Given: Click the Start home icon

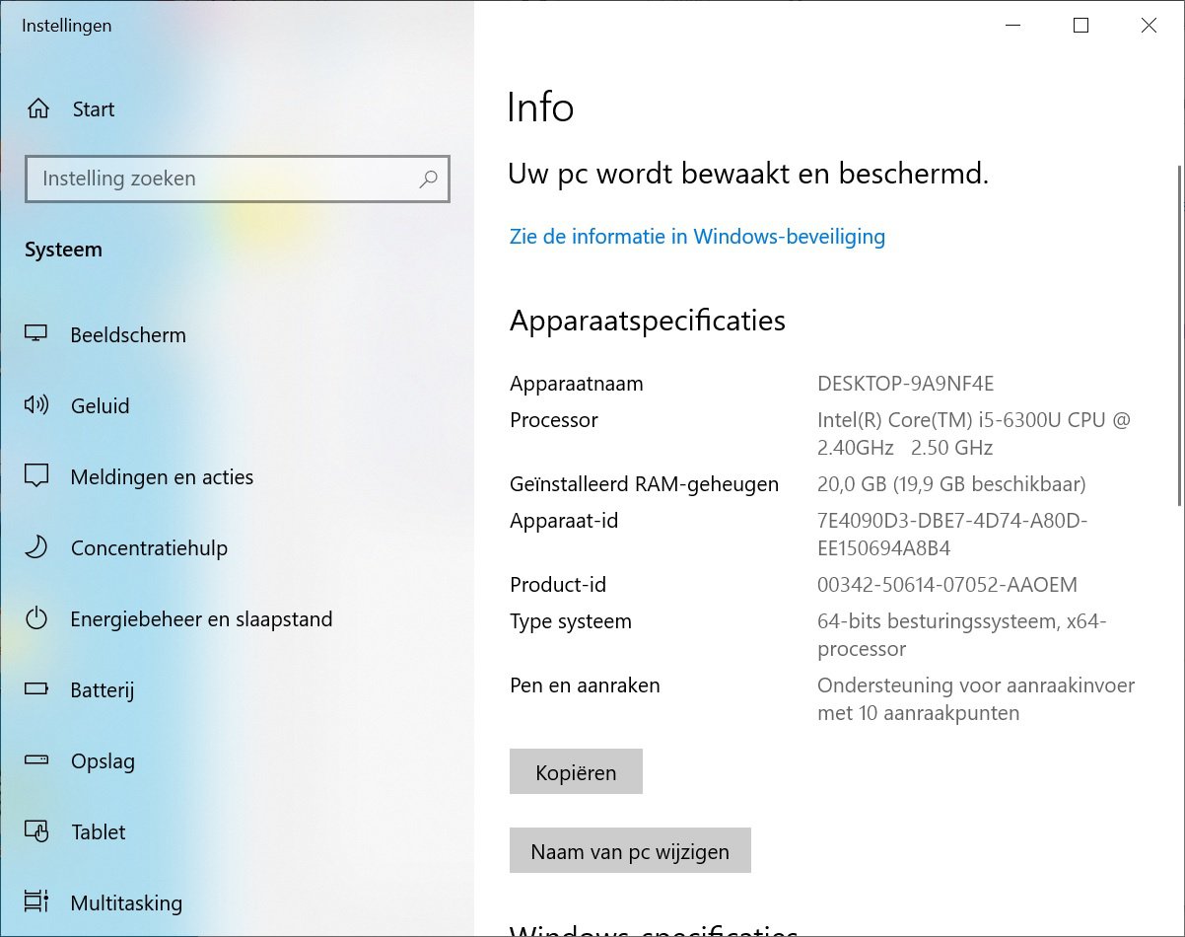Looking at the screenshot, I should pos(38,109).
